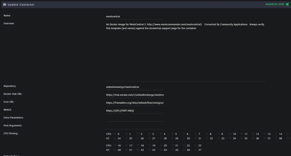
Task: Check HT 24 pinning checkbox
Action: tap(115, 138)
